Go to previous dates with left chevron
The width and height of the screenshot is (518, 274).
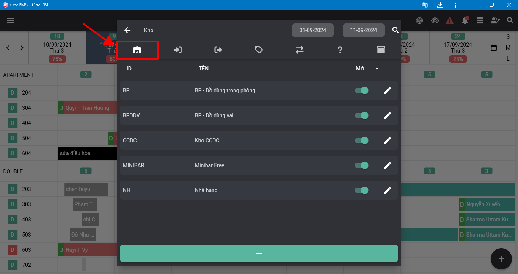coord(8,48)
